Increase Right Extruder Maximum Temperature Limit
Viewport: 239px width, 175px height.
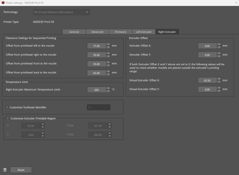(108, 88)
